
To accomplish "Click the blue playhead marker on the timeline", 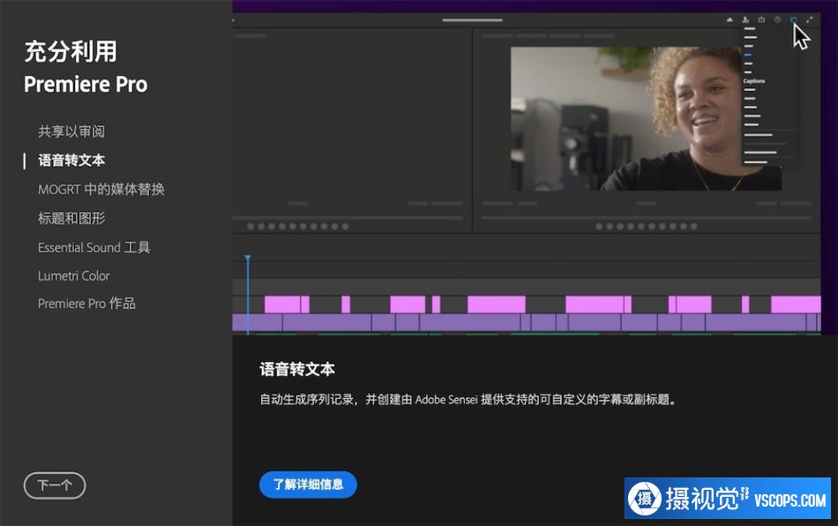I will pos(248,259).
